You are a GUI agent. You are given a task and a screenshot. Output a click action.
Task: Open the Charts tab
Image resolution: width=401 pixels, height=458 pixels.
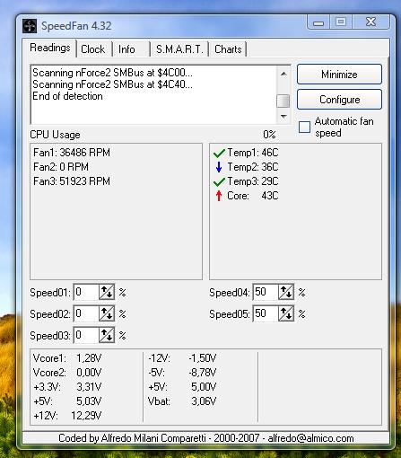(228, 49)
